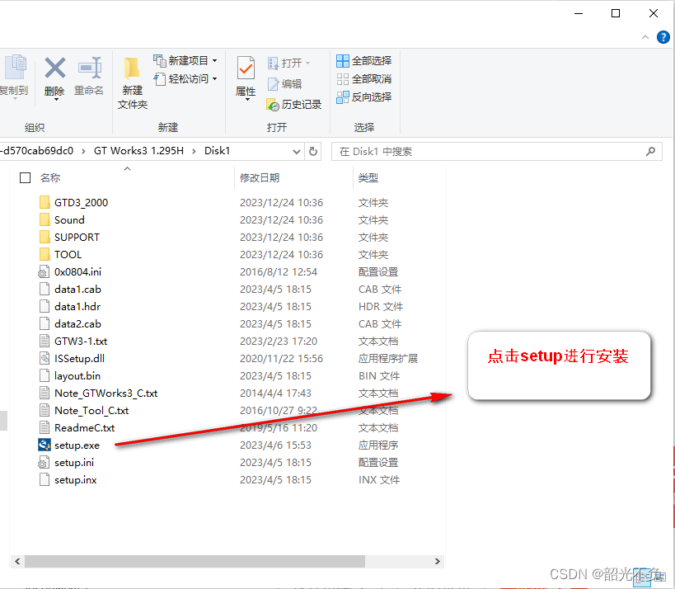Viewport: 675px width, 589px height.
Task: Expand the Properties (属性) dropdown arrow
Action: click(247, 100)
